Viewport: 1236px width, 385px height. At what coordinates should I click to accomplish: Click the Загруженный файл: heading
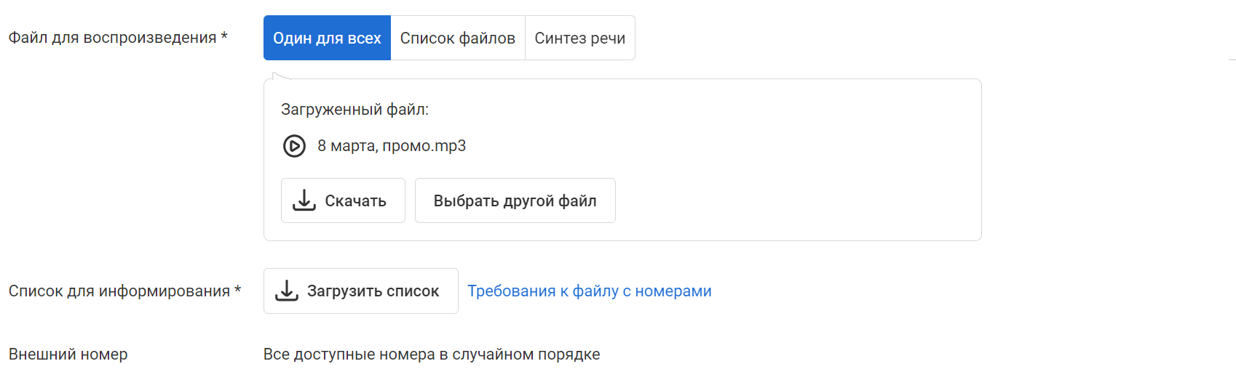pyautogui.click(x=354, y=110)
